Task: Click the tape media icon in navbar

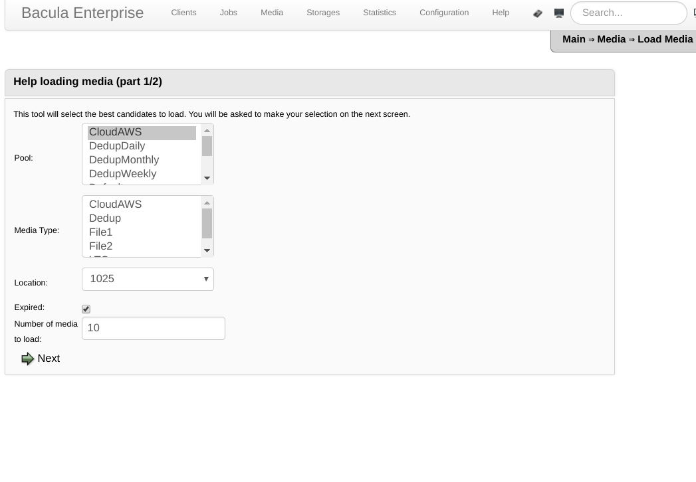Action: point(538,13)
